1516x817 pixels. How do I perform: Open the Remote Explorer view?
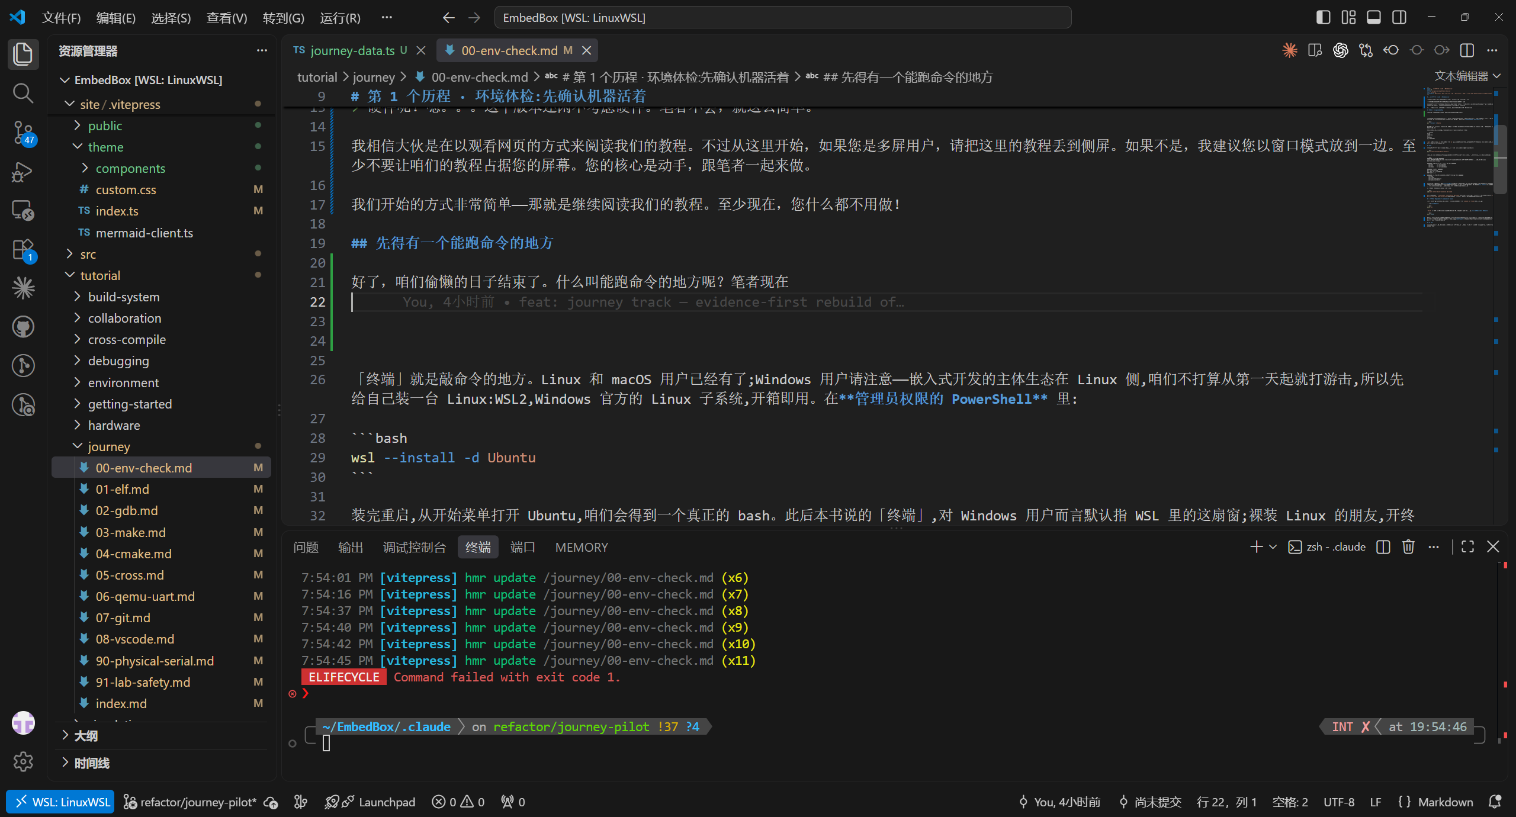point(23,210)
